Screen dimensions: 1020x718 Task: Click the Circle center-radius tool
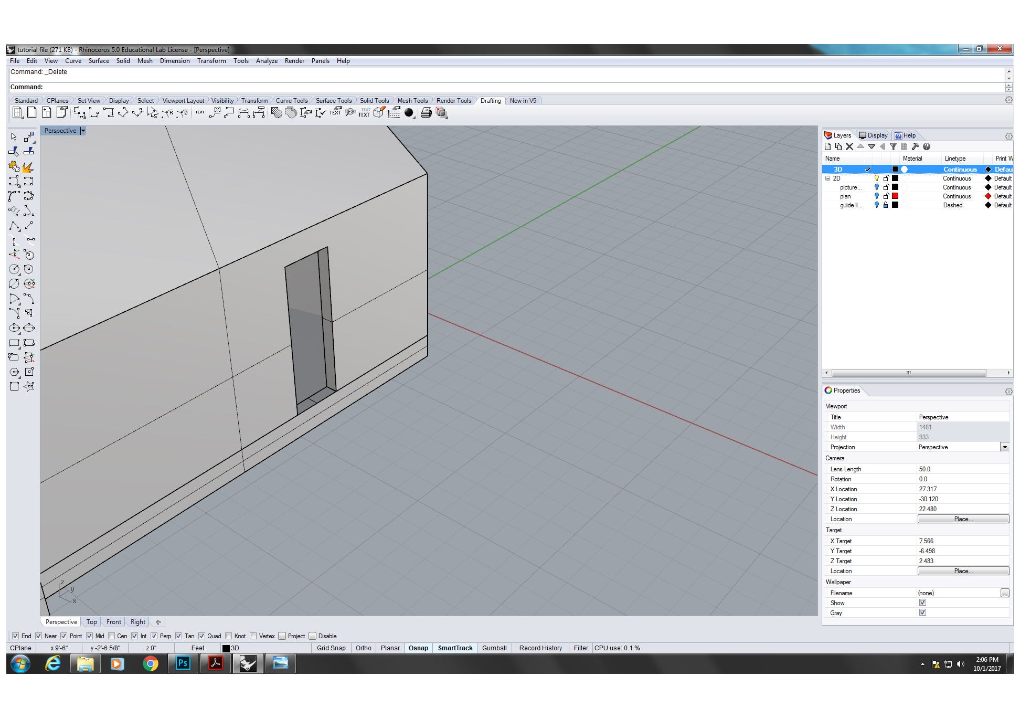click(x=14, y=269)
